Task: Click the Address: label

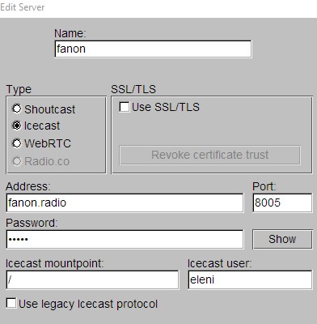Action: click(x=28, y=186)
